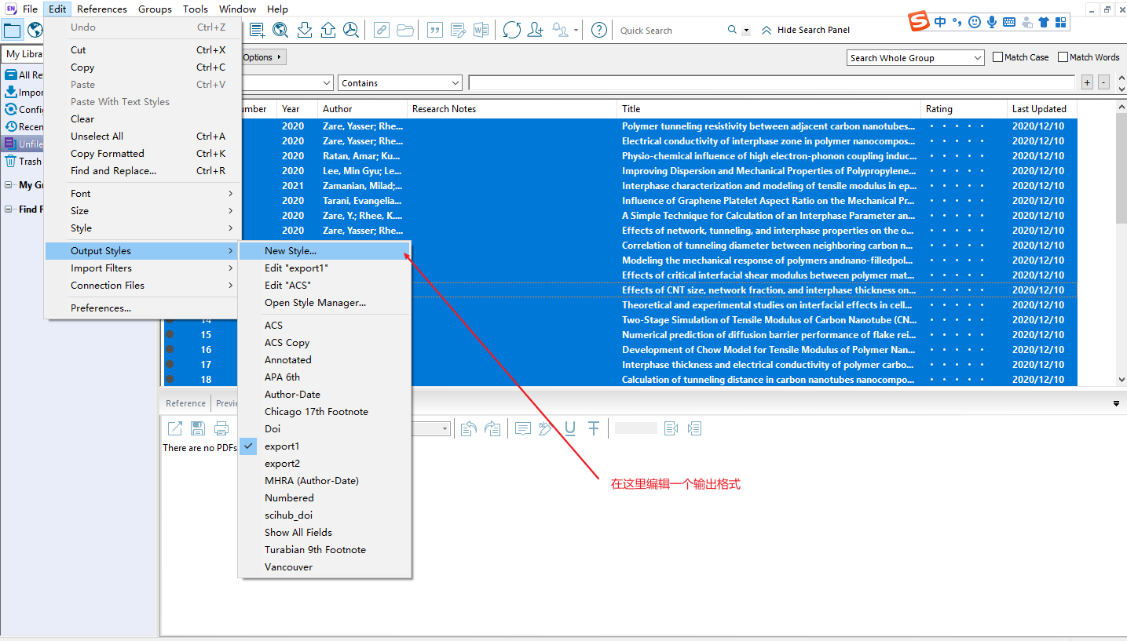
Task: Click inside the Quick Search field
Action: 669,31
